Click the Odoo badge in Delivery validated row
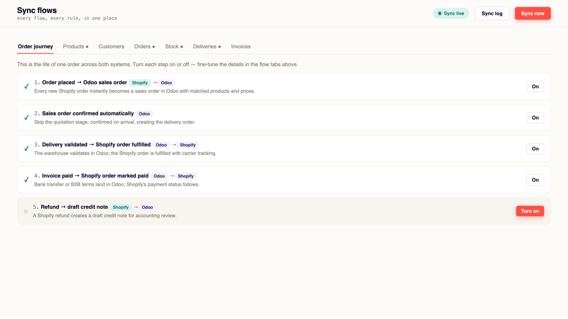The image size is (568, 319). click(x=161, y=145)
